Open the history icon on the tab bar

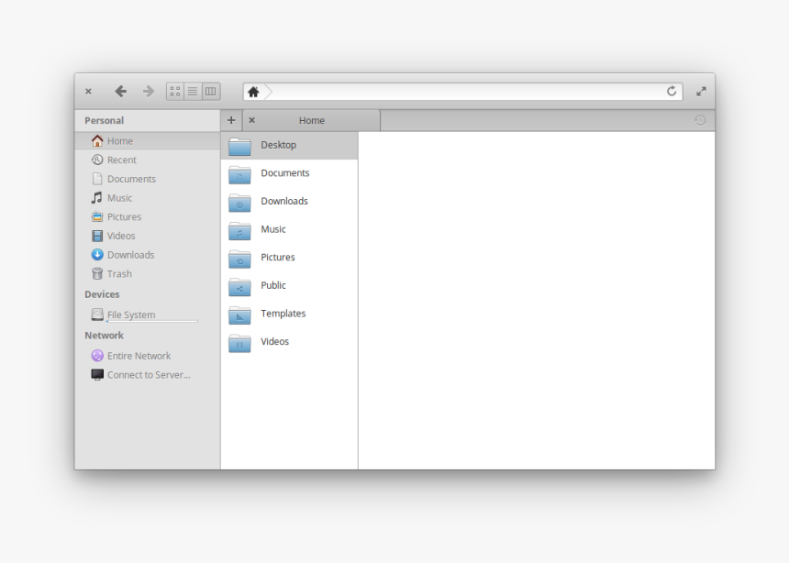(699, 120)
